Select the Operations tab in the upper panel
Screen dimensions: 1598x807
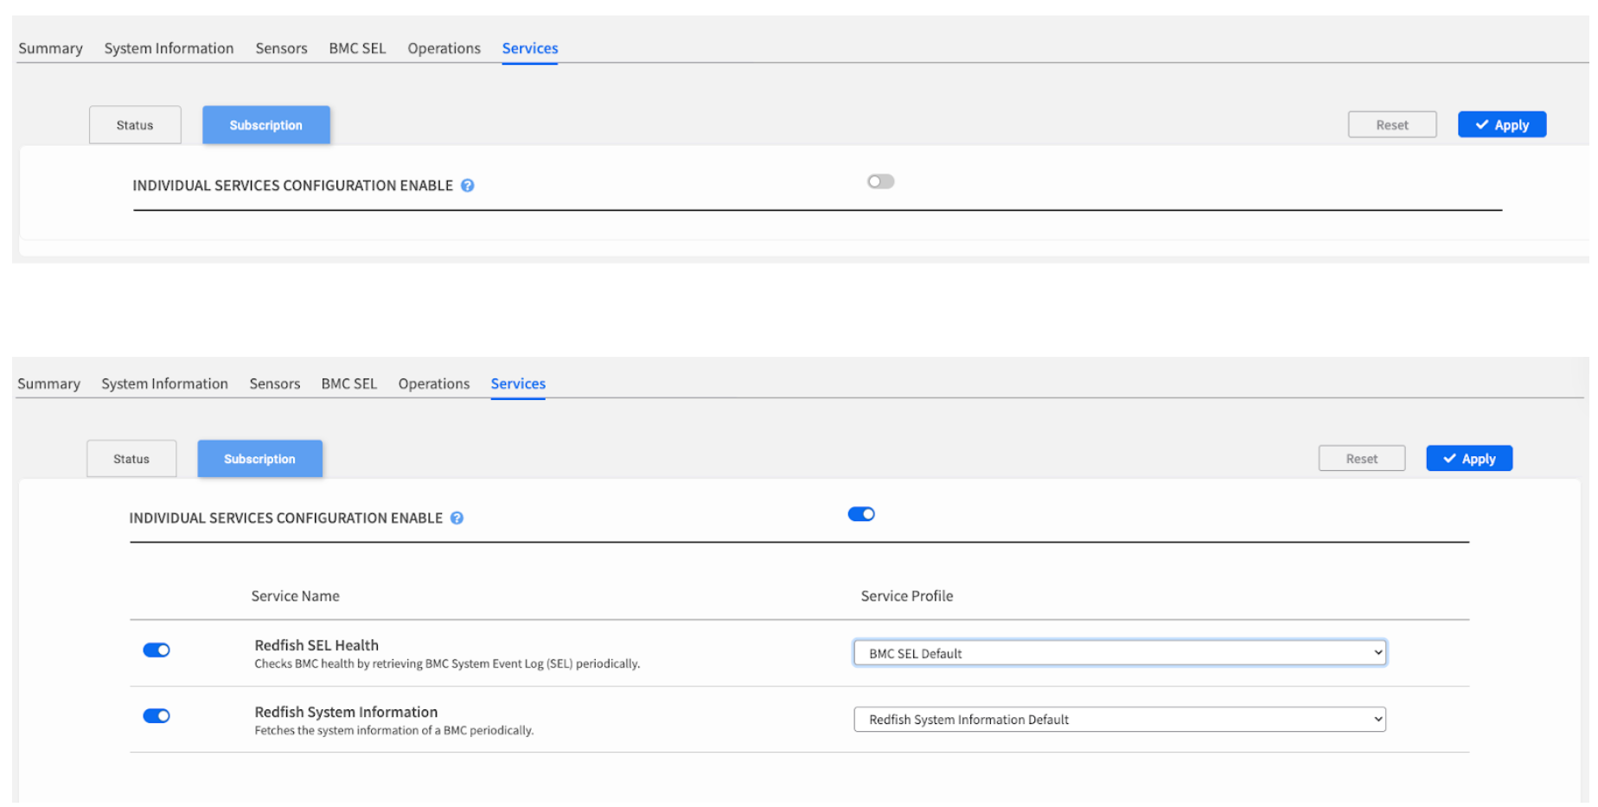444,48
